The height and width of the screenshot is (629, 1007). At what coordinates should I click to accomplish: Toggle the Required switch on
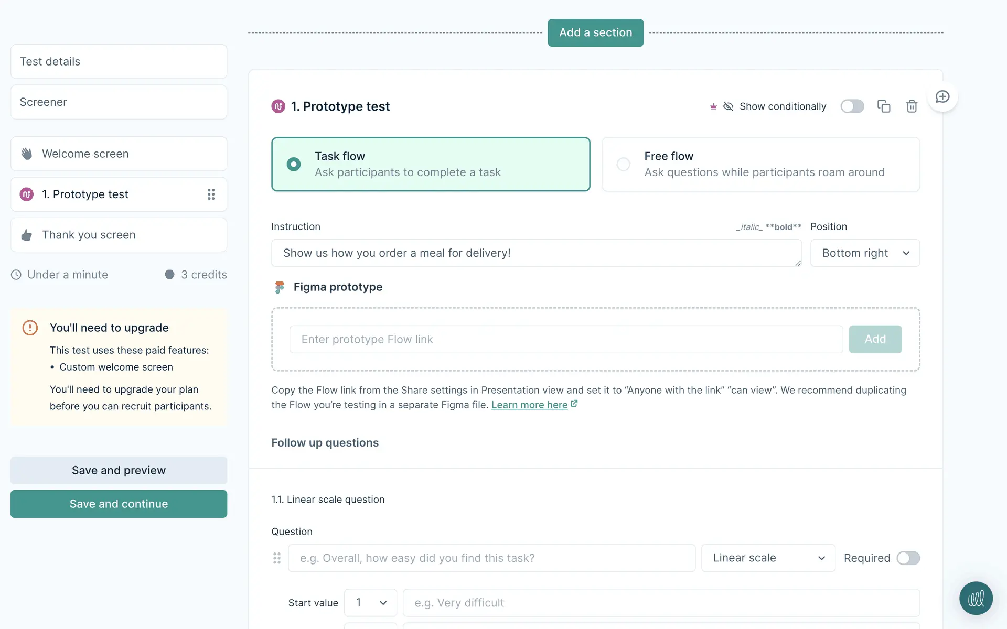tap(908, 558)
